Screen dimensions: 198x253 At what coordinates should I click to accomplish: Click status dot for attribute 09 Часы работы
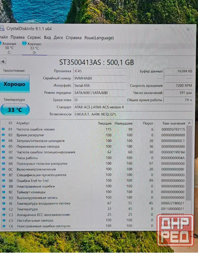click(x=3, y=157)
